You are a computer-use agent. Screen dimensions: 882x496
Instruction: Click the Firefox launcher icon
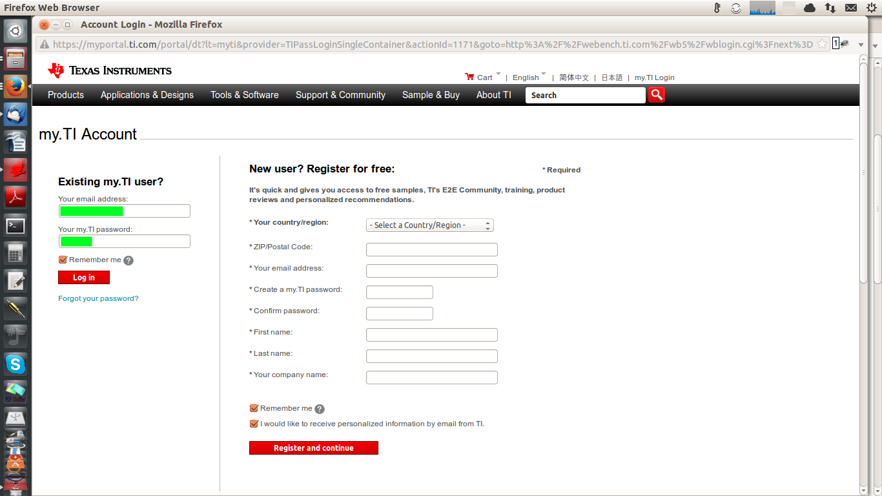tap(15, 86)
